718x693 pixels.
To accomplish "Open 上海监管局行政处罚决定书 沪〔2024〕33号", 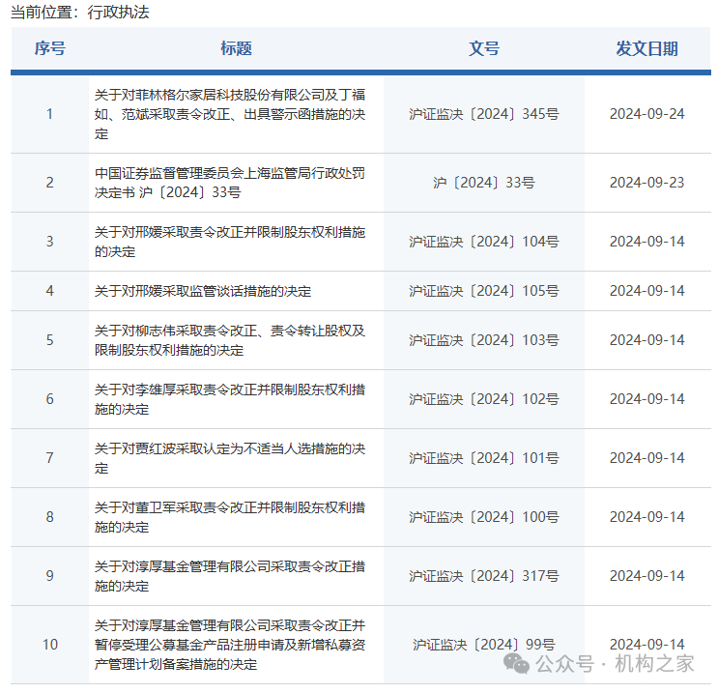I will pos(230,183).
